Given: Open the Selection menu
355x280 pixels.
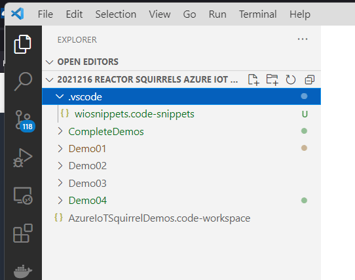Looking at the screenshot, I should [116, 14].
